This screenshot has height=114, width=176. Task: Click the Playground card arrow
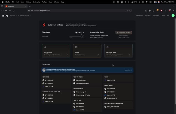pos(67,55)
